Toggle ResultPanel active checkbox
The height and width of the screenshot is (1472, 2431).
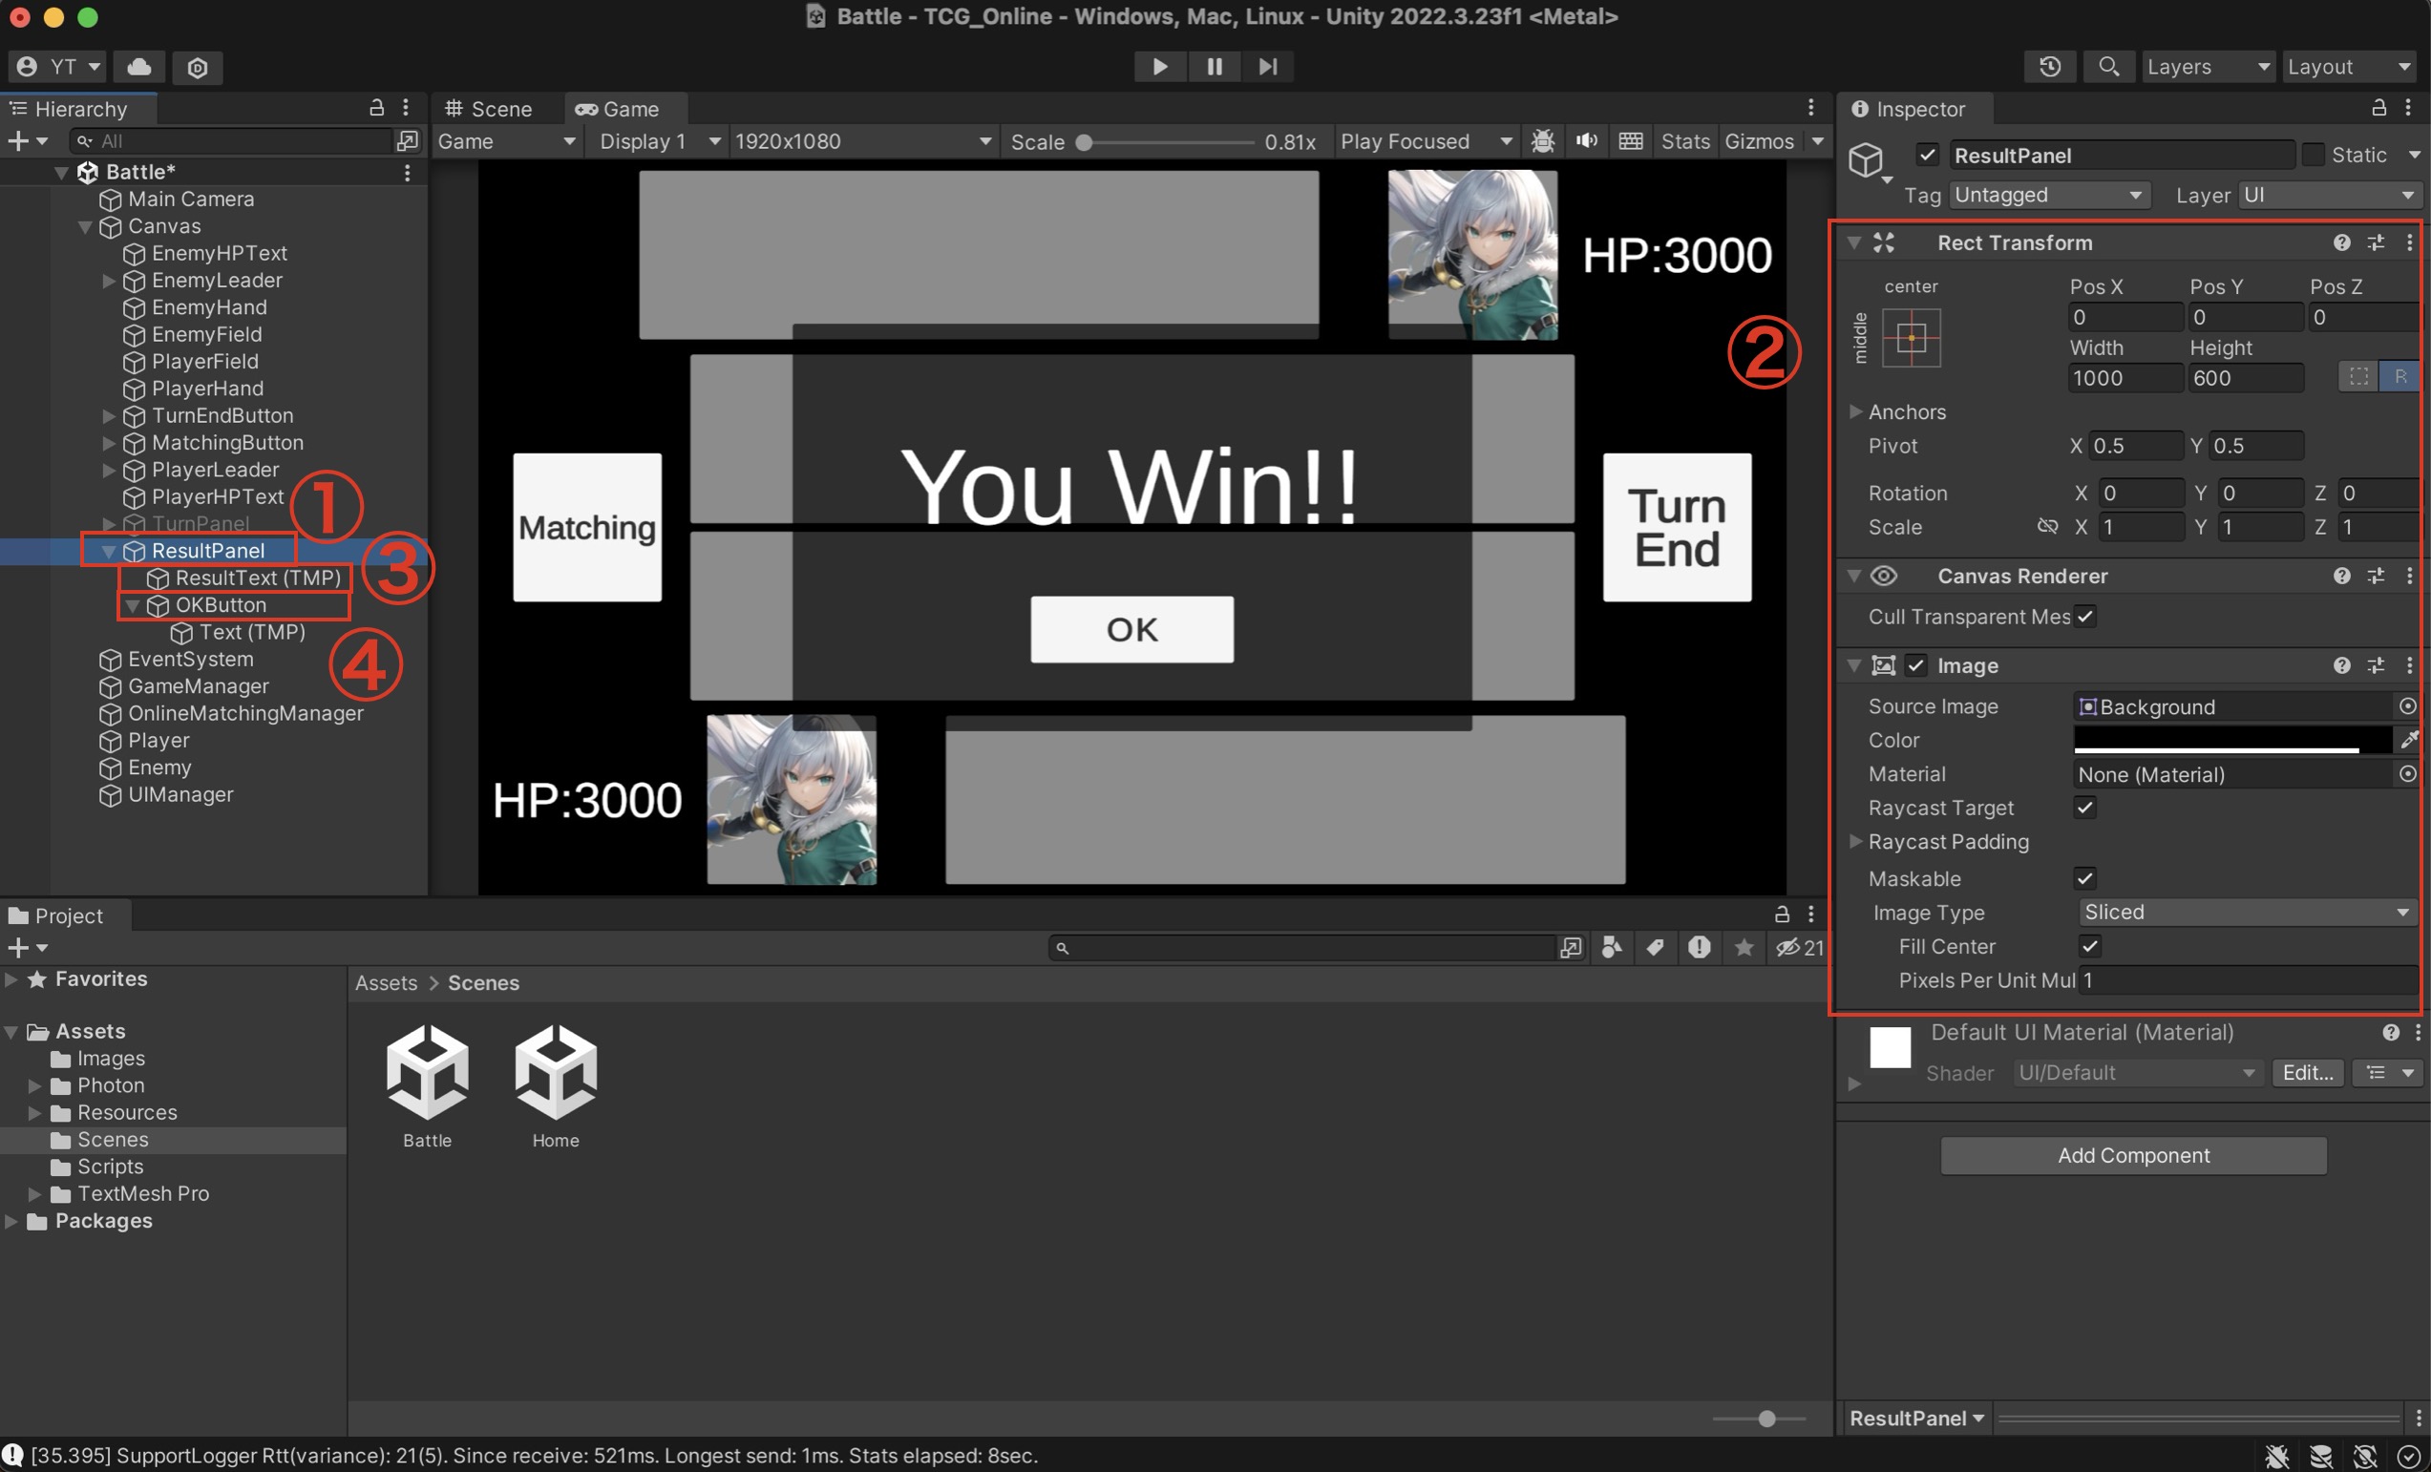click(1927, 155)
